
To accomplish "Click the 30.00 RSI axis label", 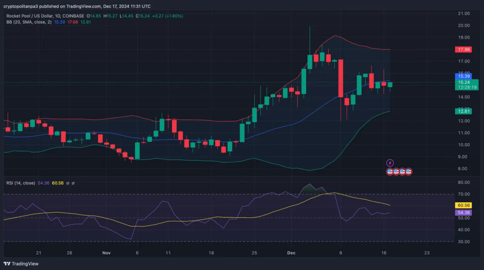I will (464, 242).
